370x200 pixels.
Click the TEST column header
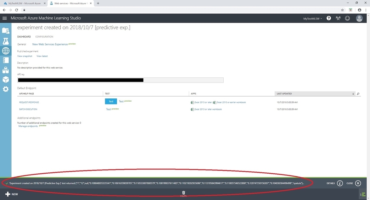click(x=107, y=94)
